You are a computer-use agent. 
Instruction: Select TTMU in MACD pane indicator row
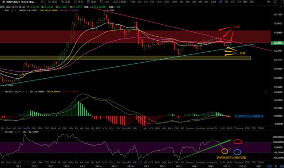pyautogui.click(x=260, y=128)
